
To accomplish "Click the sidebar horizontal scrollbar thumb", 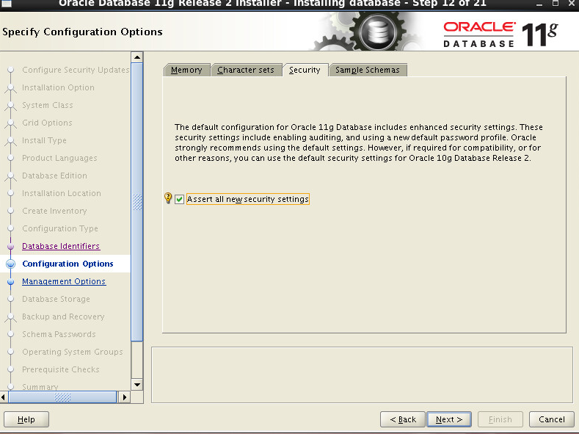I will pos(62,397).
